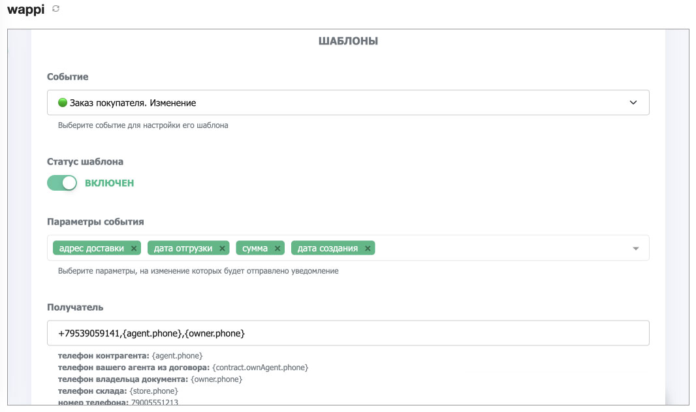Click the green "ВКЛЮЧЕН" status label

pyautogui.click(x=109, y=183)
